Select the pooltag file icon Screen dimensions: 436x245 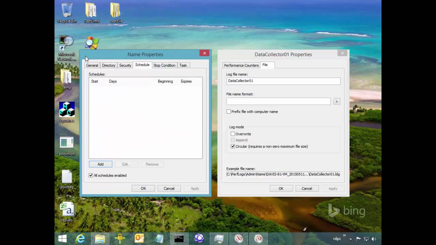[x=67, y=179]
